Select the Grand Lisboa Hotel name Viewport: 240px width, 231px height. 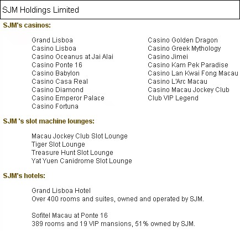[x=61, y=191]
